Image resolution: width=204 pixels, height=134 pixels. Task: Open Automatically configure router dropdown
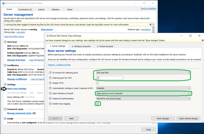coord(143,88)
